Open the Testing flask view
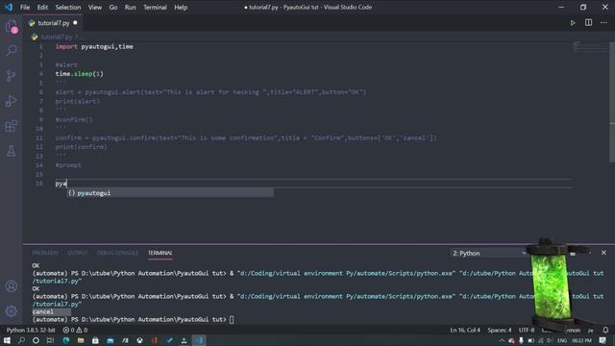 click(11, 151)
